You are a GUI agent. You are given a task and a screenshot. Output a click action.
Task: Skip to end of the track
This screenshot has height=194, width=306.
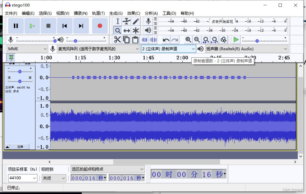point(81,26)
